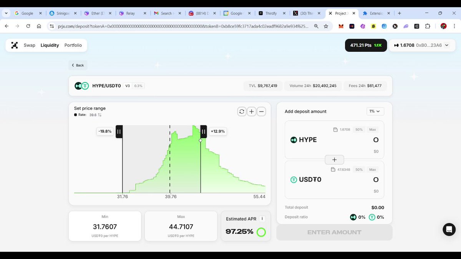Click the TVL $9,767,419 stat

pyautogui.click(x=263, y=86)
